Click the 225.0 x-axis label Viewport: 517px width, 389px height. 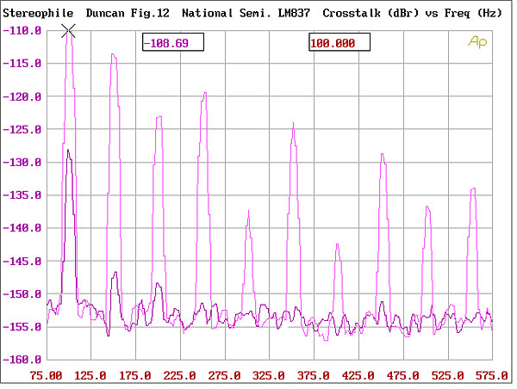click(x=180, y=375)
